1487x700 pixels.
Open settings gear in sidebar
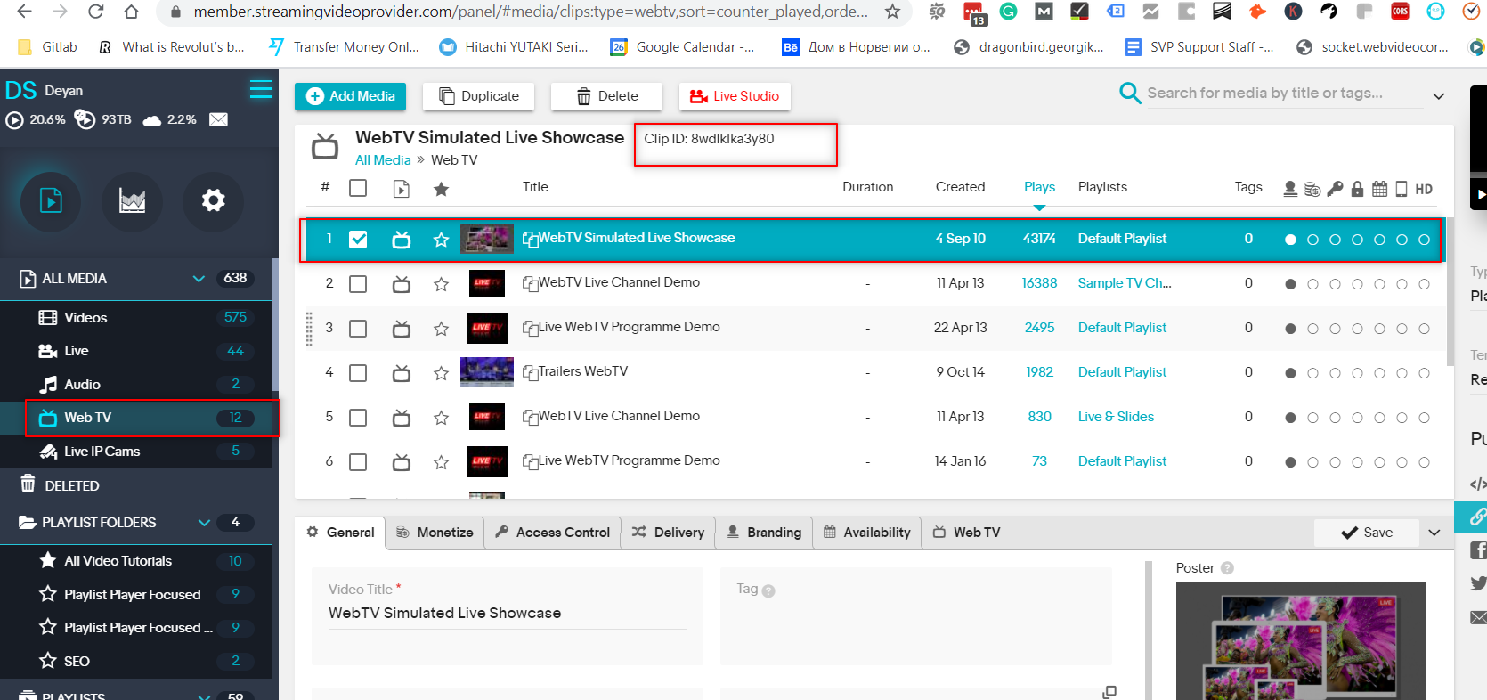click(x=213, y=201)
